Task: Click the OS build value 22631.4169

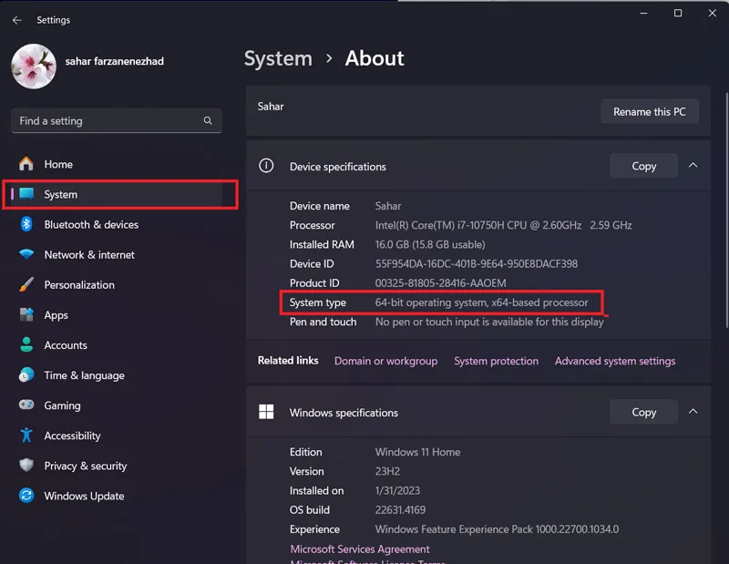Action: click(400, 510)
